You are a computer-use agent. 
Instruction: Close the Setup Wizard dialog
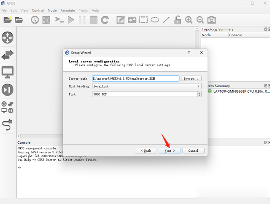pos(201,53)
